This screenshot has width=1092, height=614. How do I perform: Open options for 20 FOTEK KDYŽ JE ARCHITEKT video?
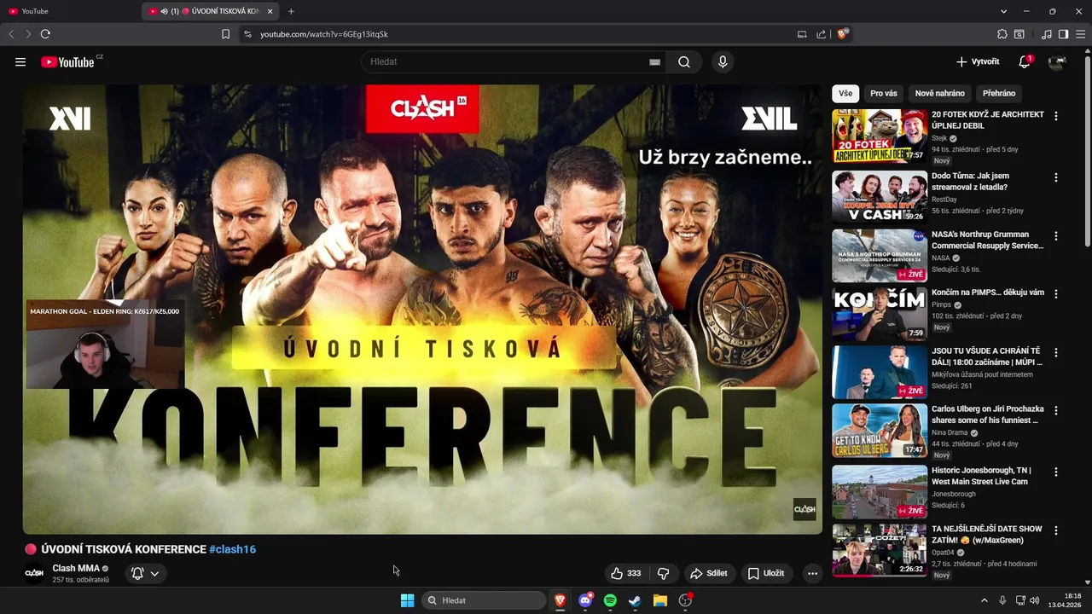[x=1056, y=116]
